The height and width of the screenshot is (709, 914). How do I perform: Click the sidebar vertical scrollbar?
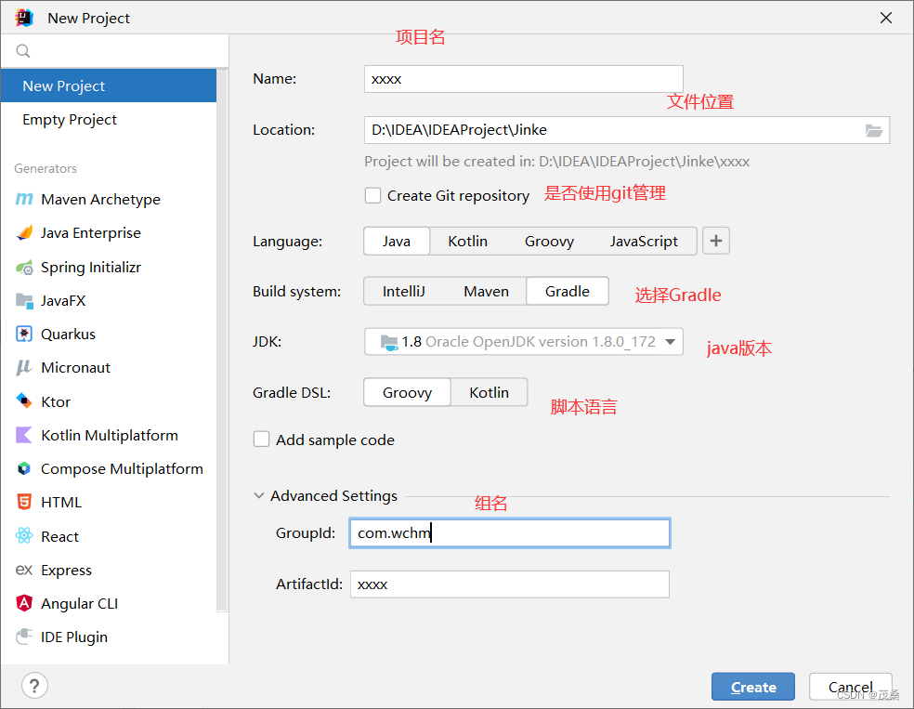click(222, 340)
